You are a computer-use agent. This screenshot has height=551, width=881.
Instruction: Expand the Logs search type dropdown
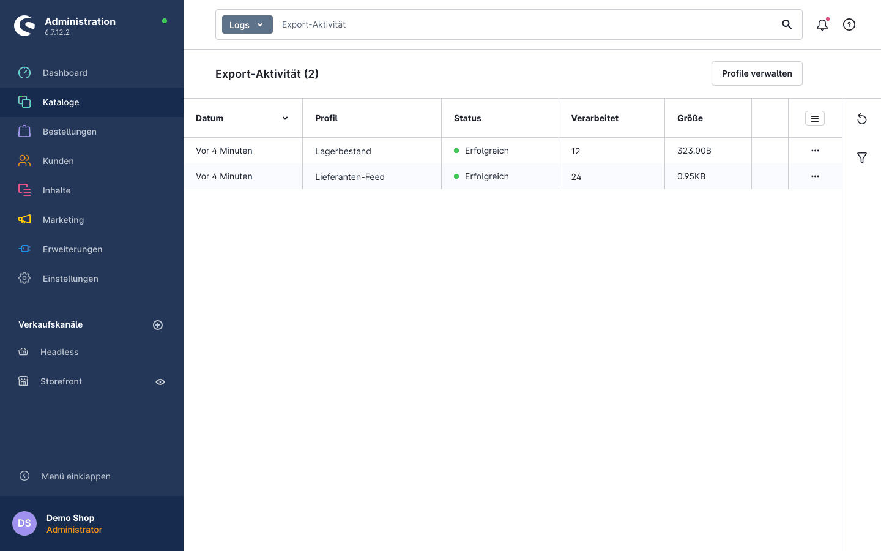click(x=247, y=24)
